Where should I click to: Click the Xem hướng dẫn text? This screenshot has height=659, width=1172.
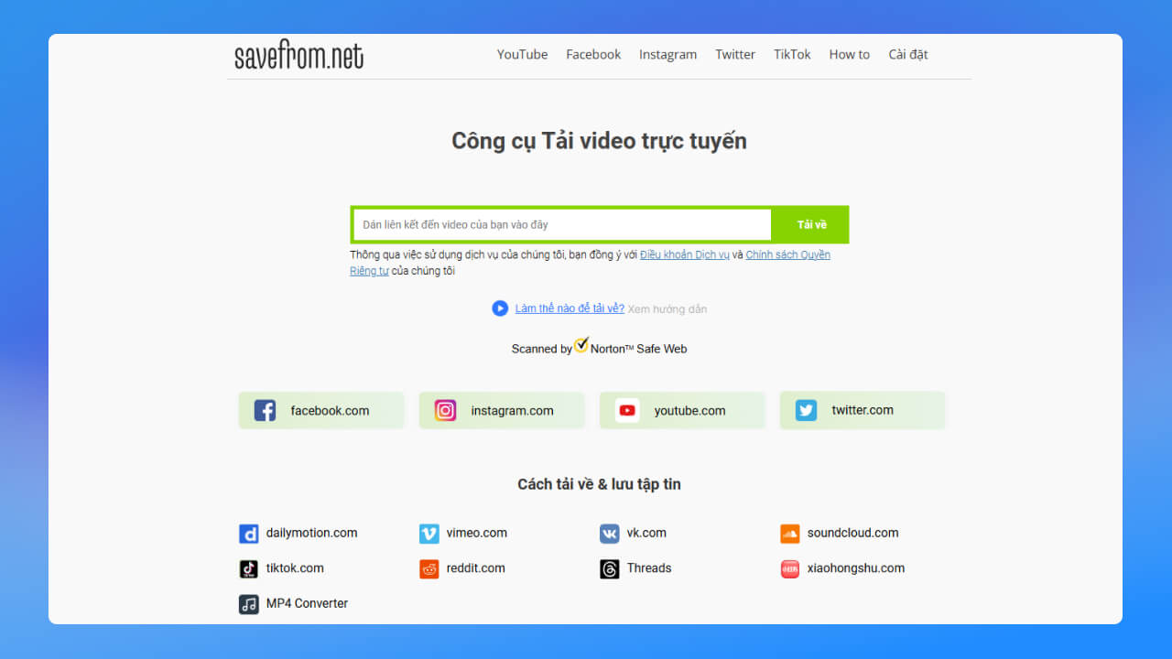click(x=667, y=309)
